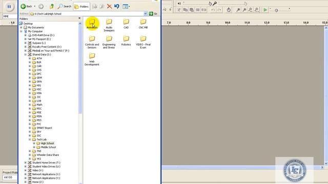Click Audacity Redo icon

pos(219,10)
